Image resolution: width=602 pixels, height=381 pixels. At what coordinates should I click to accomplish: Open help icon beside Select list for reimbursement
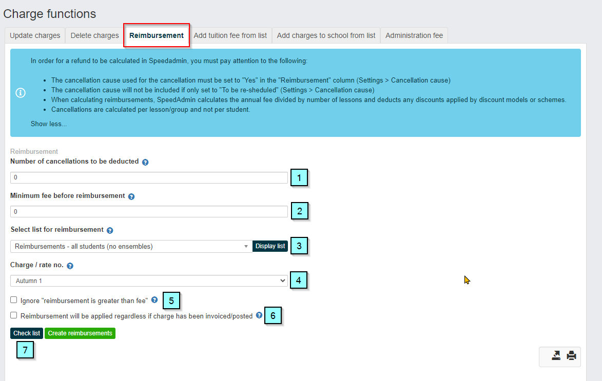point(110,231)
